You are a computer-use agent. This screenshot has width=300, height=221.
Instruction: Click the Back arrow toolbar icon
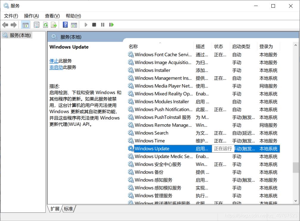click(5, 25)
